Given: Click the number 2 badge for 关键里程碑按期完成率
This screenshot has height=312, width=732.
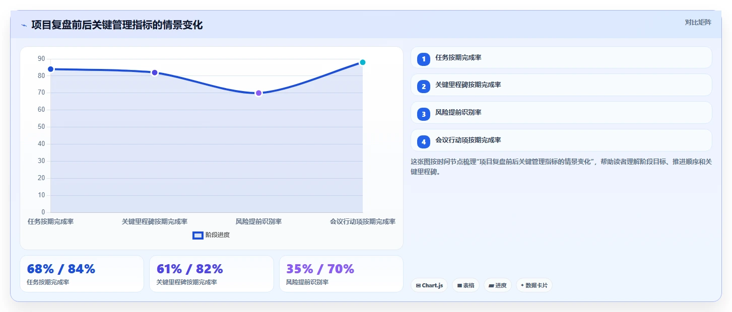Looking at the screenshot, I should [x=424, y=86].
